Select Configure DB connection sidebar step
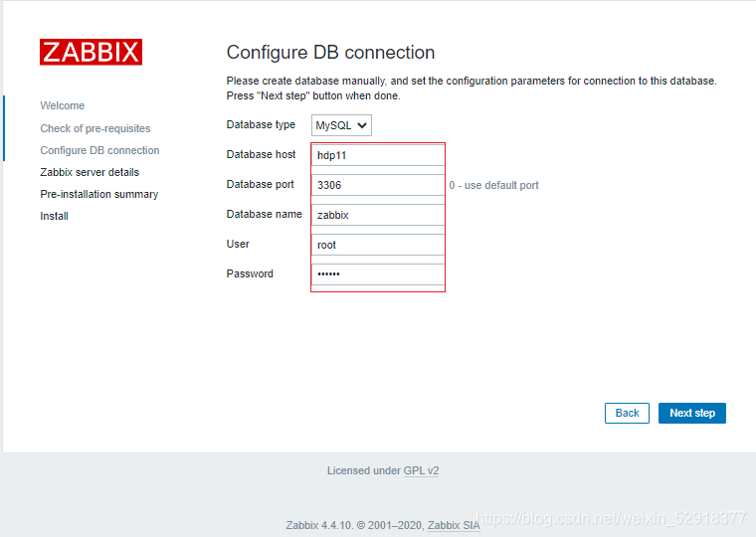 pos(99,150)
